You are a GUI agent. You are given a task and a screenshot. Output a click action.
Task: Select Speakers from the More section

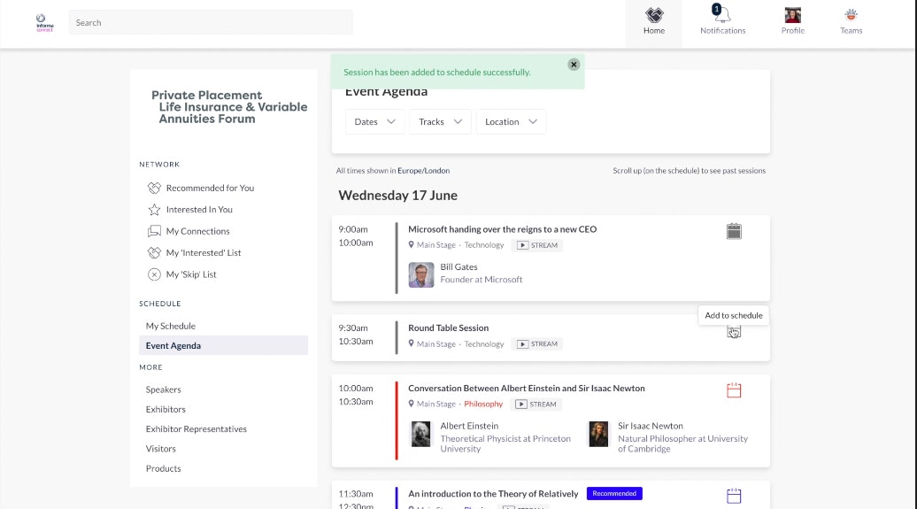[164, 389]
